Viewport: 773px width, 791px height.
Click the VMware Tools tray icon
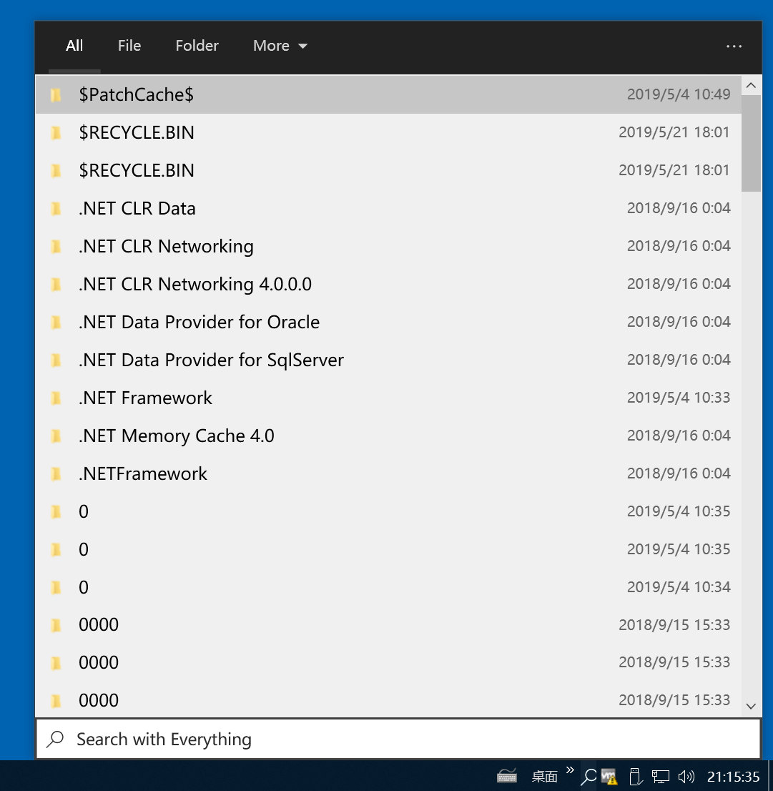tap(609, 777)
